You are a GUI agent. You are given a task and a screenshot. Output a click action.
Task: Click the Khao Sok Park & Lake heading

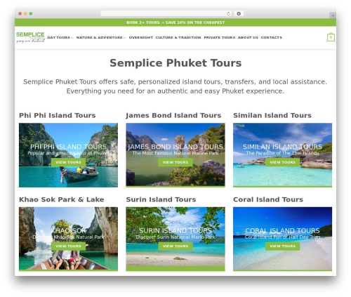click(62, 199)
